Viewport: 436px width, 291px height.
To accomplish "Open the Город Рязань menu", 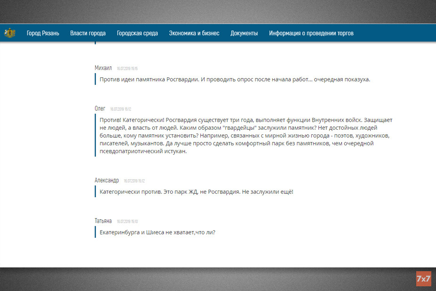I will point(43,33).
